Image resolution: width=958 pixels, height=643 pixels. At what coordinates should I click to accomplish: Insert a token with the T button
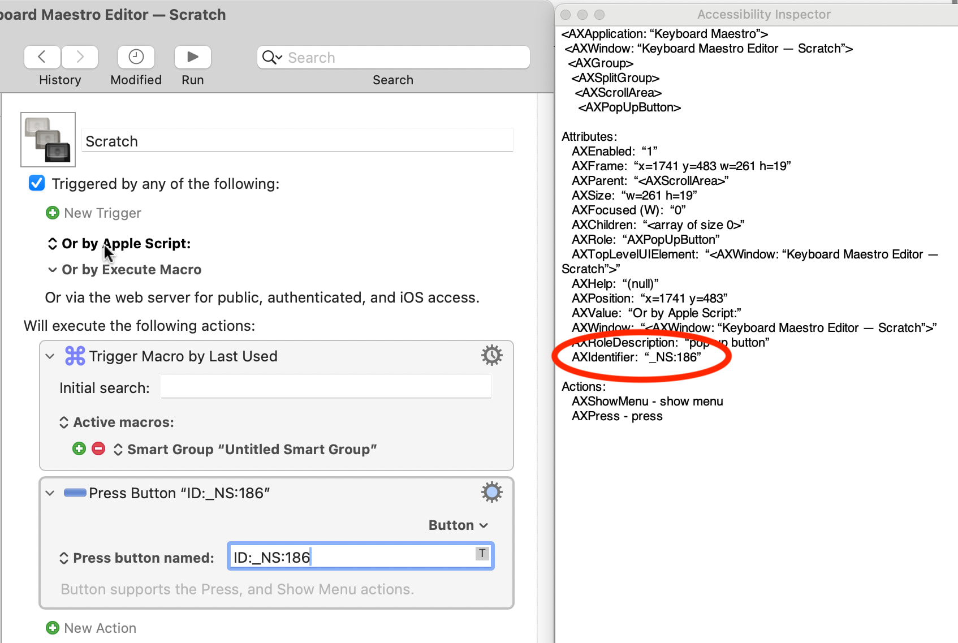482,553
